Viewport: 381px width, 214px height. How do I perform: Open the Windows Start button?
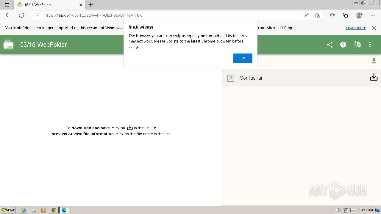pyautogui.click(x=8, y=210)
